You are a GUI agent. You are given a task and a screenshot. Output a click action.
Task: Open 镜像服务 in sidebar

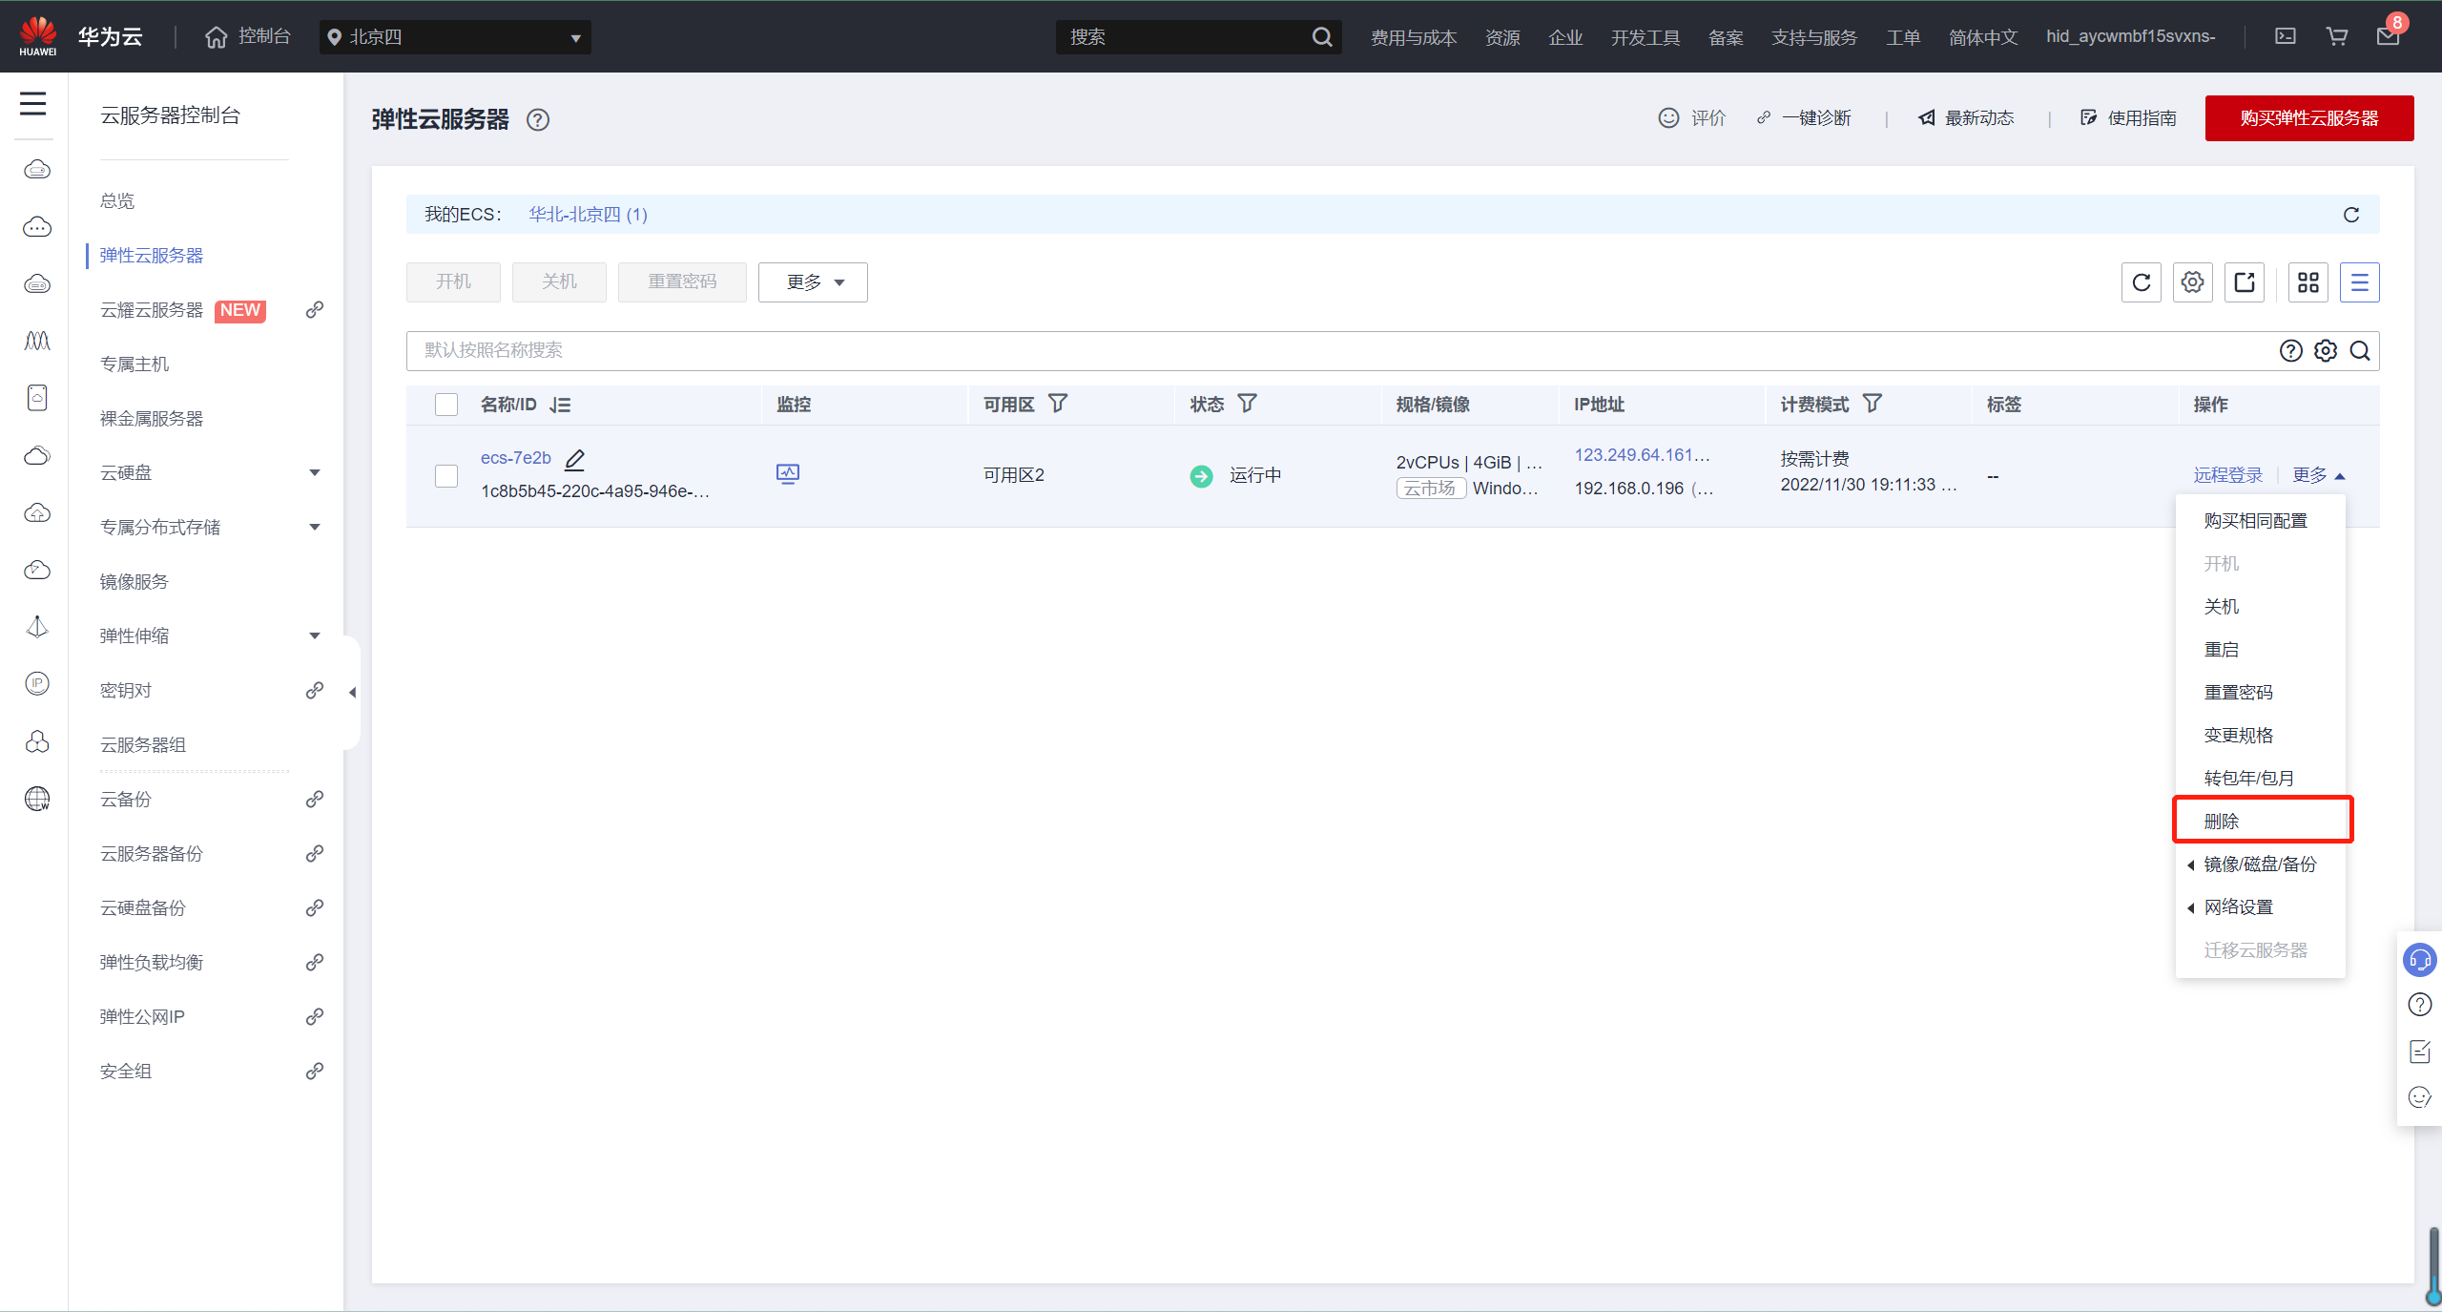tap(135, 582)
